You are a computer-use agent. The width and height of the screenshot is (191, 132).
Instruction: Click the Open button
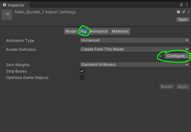pos(183,19)
